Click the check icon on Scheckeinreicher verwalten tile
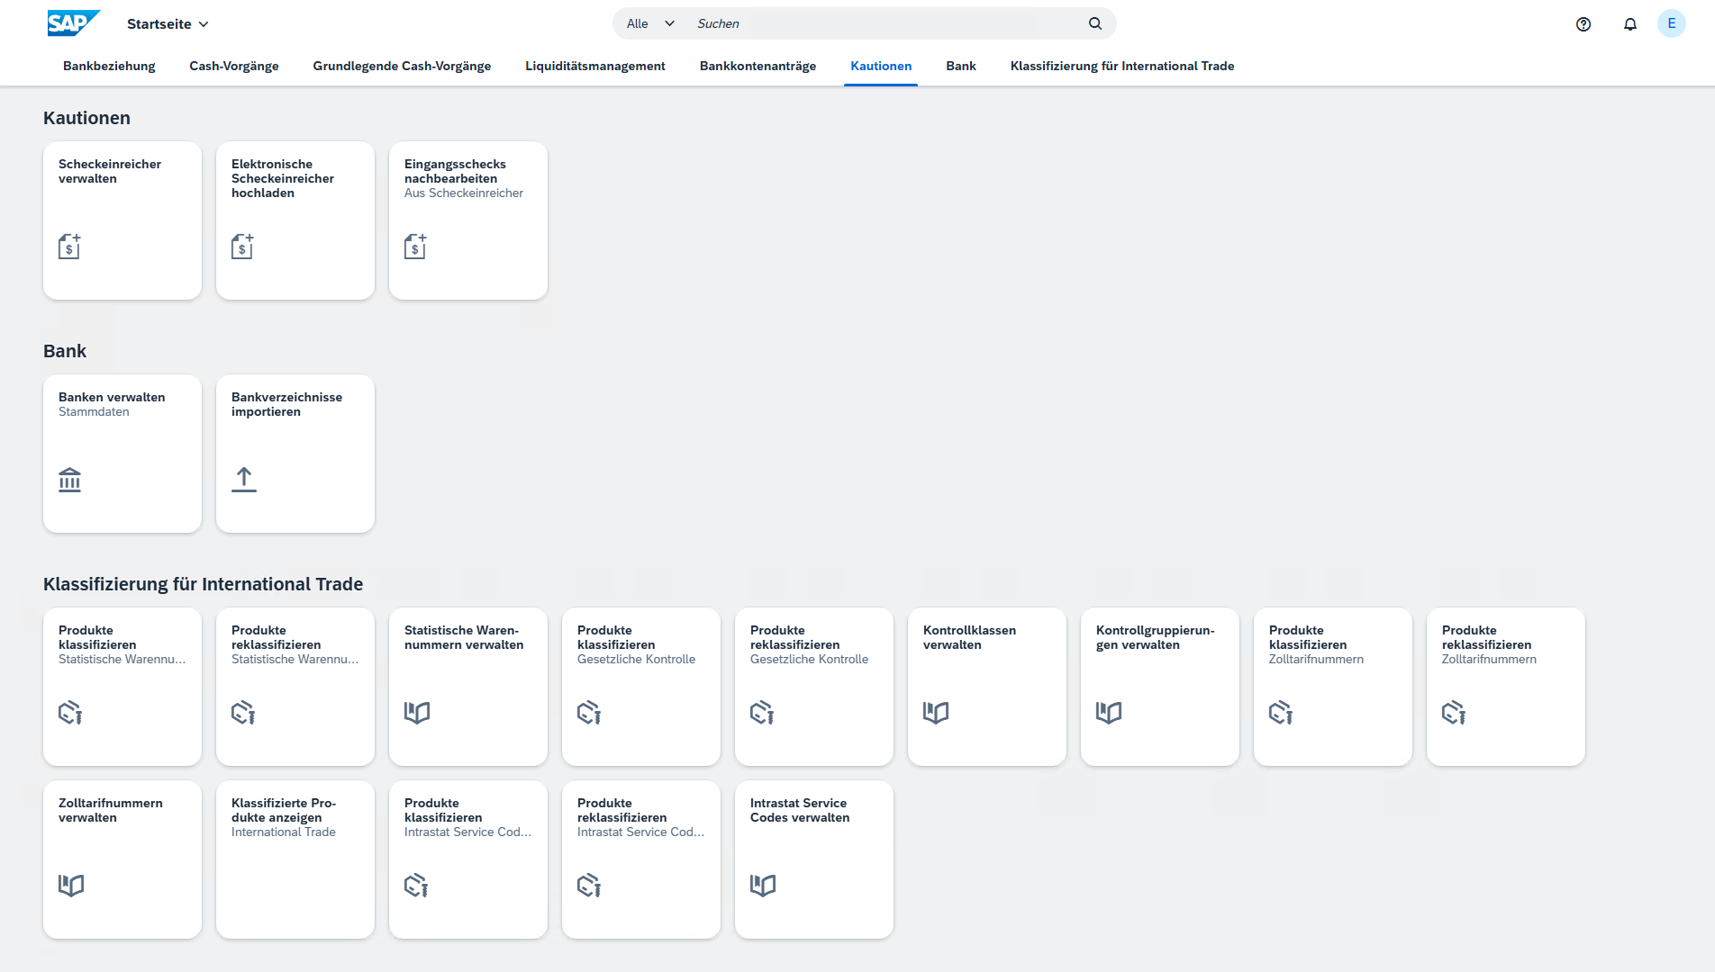The image size is (1715, 972). 69,247
